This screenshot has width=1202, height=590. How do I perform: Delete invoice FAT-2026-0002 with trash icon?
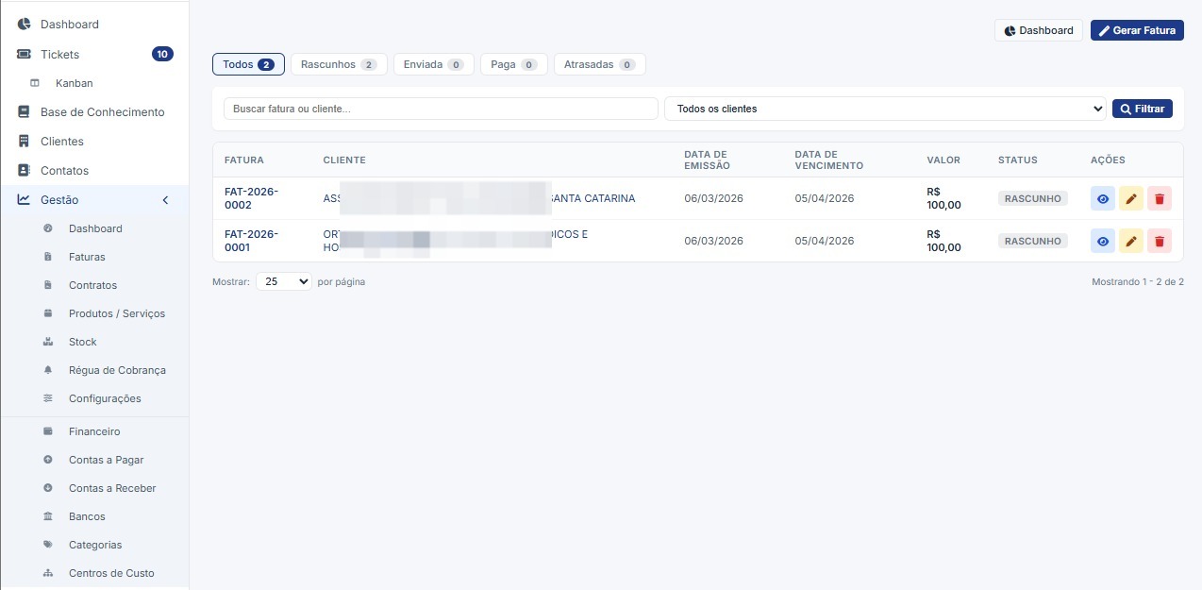pos(1160,198)
